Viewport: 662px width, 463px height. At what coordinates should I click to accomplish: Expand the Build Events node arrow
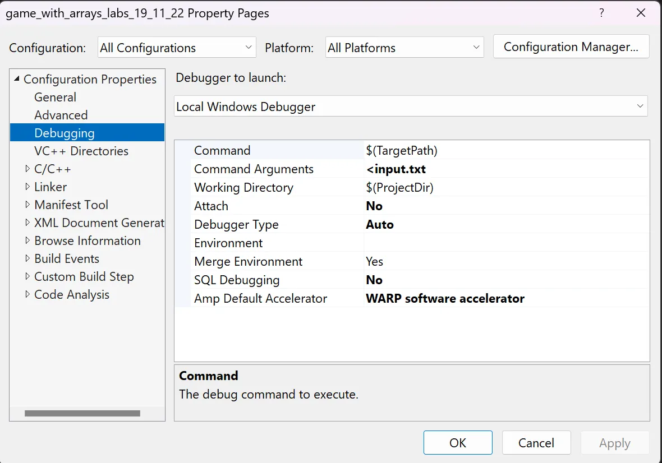coord(27,258)
